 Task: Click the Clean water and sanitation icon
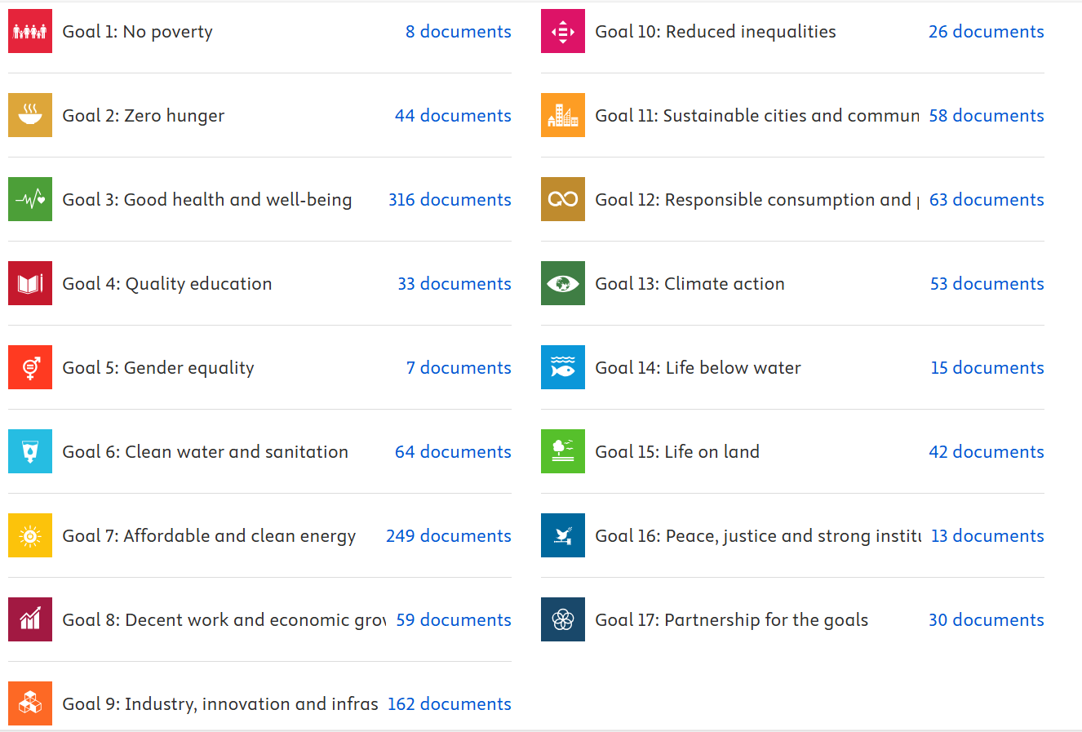30,451
